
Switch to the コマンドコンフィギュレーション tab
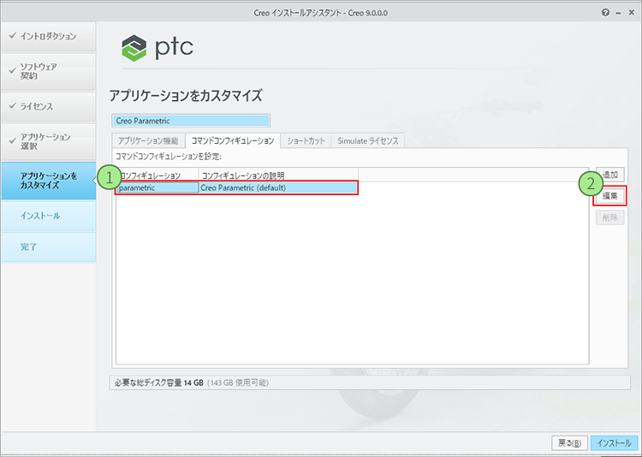coord(233,141)
